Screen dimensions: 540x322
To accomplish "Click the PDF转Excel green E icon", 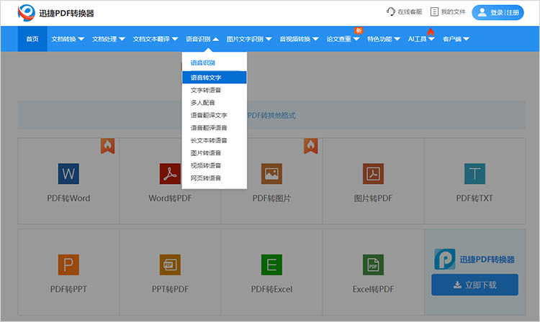I will [x=271, y=264].
